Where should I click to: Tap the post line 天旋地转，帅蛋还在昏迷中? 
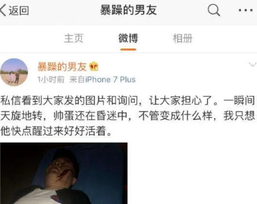pyautogui.click(x=64, y=116)
